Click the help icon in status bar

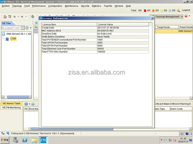187,134
